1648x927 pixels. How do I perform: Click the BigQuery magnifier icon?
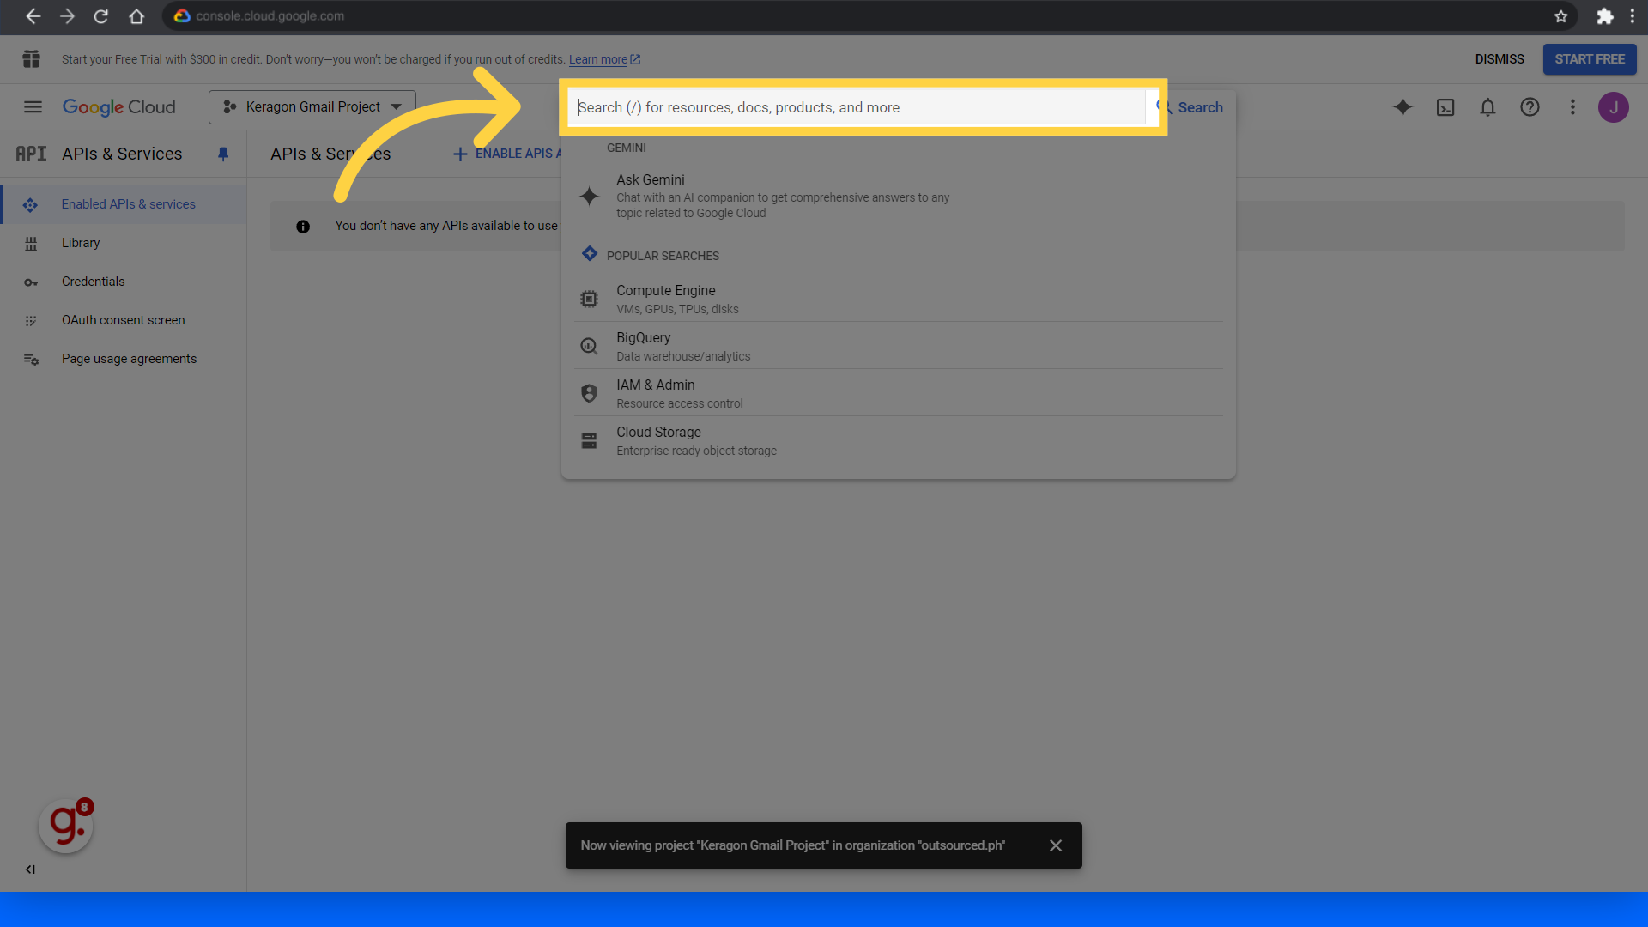coord(589,346)
